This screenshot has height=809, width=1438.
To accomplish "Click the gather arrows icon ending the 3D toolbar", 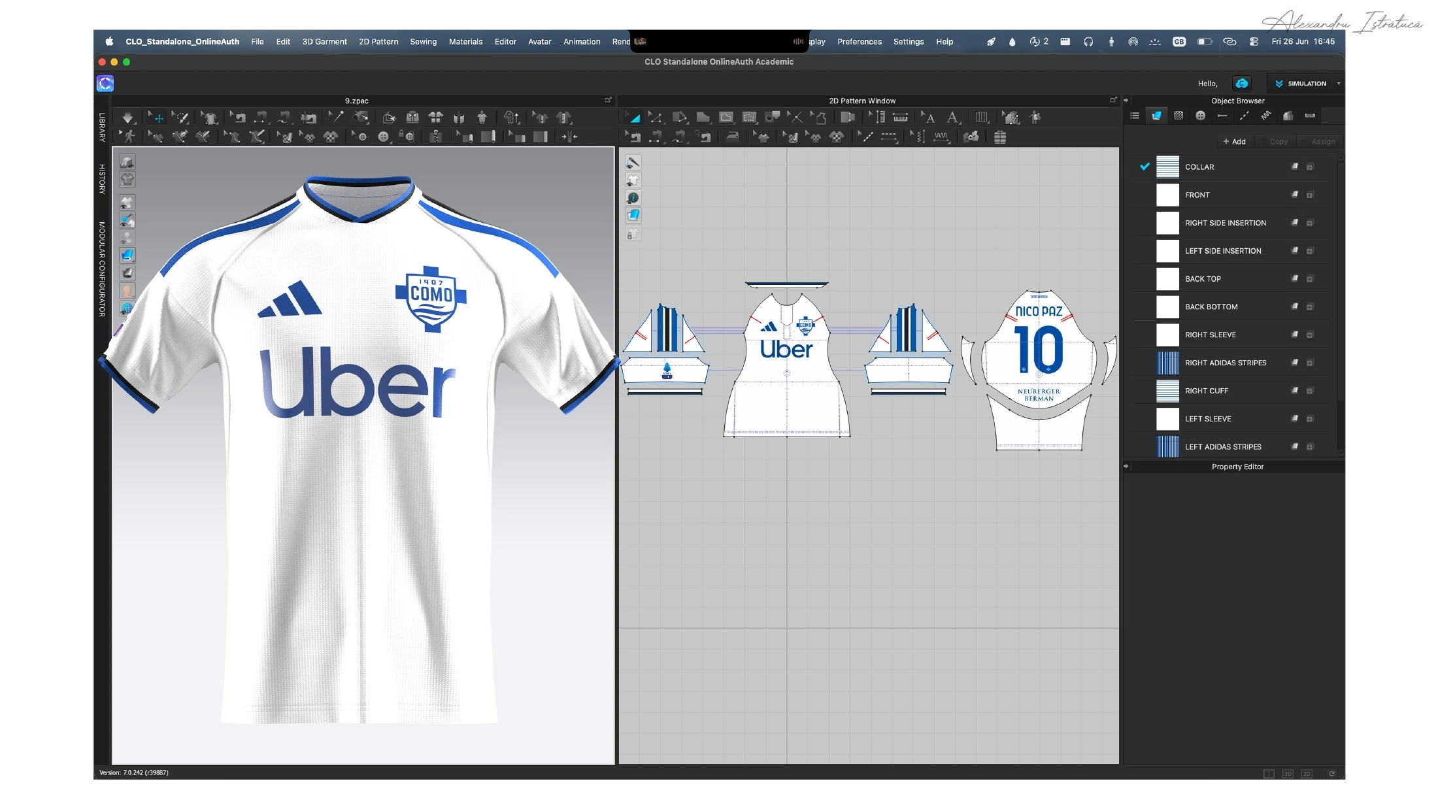I will pyautogui.click(x=569, y=137).
